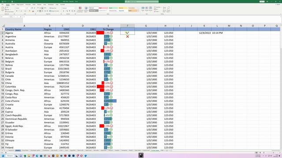The image size is (282, 158).
Task: Open the Page Layout ribbon tab
Action: pyautogui.click(x=20, y=4)
